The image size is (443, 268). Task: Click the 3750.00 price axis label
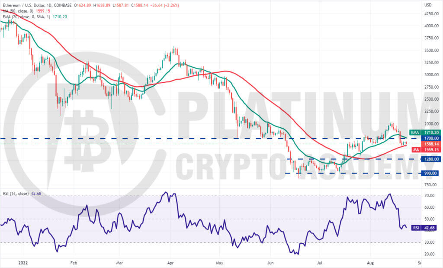pyautogui.click(x=431, y=38)
